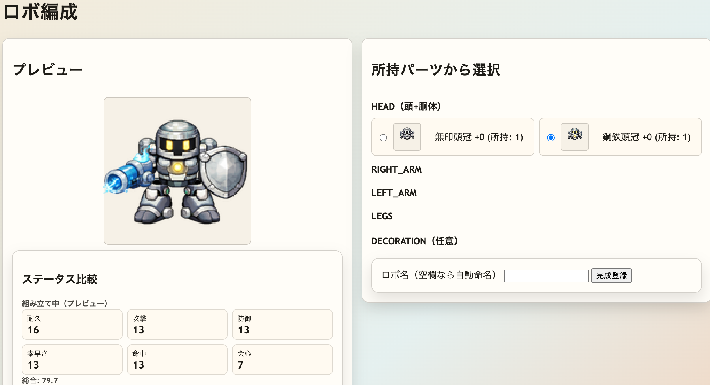Expand the LEFT_ARM parts section
The width and height of the screenshot is (710, 385).
[x=394, y=193]
